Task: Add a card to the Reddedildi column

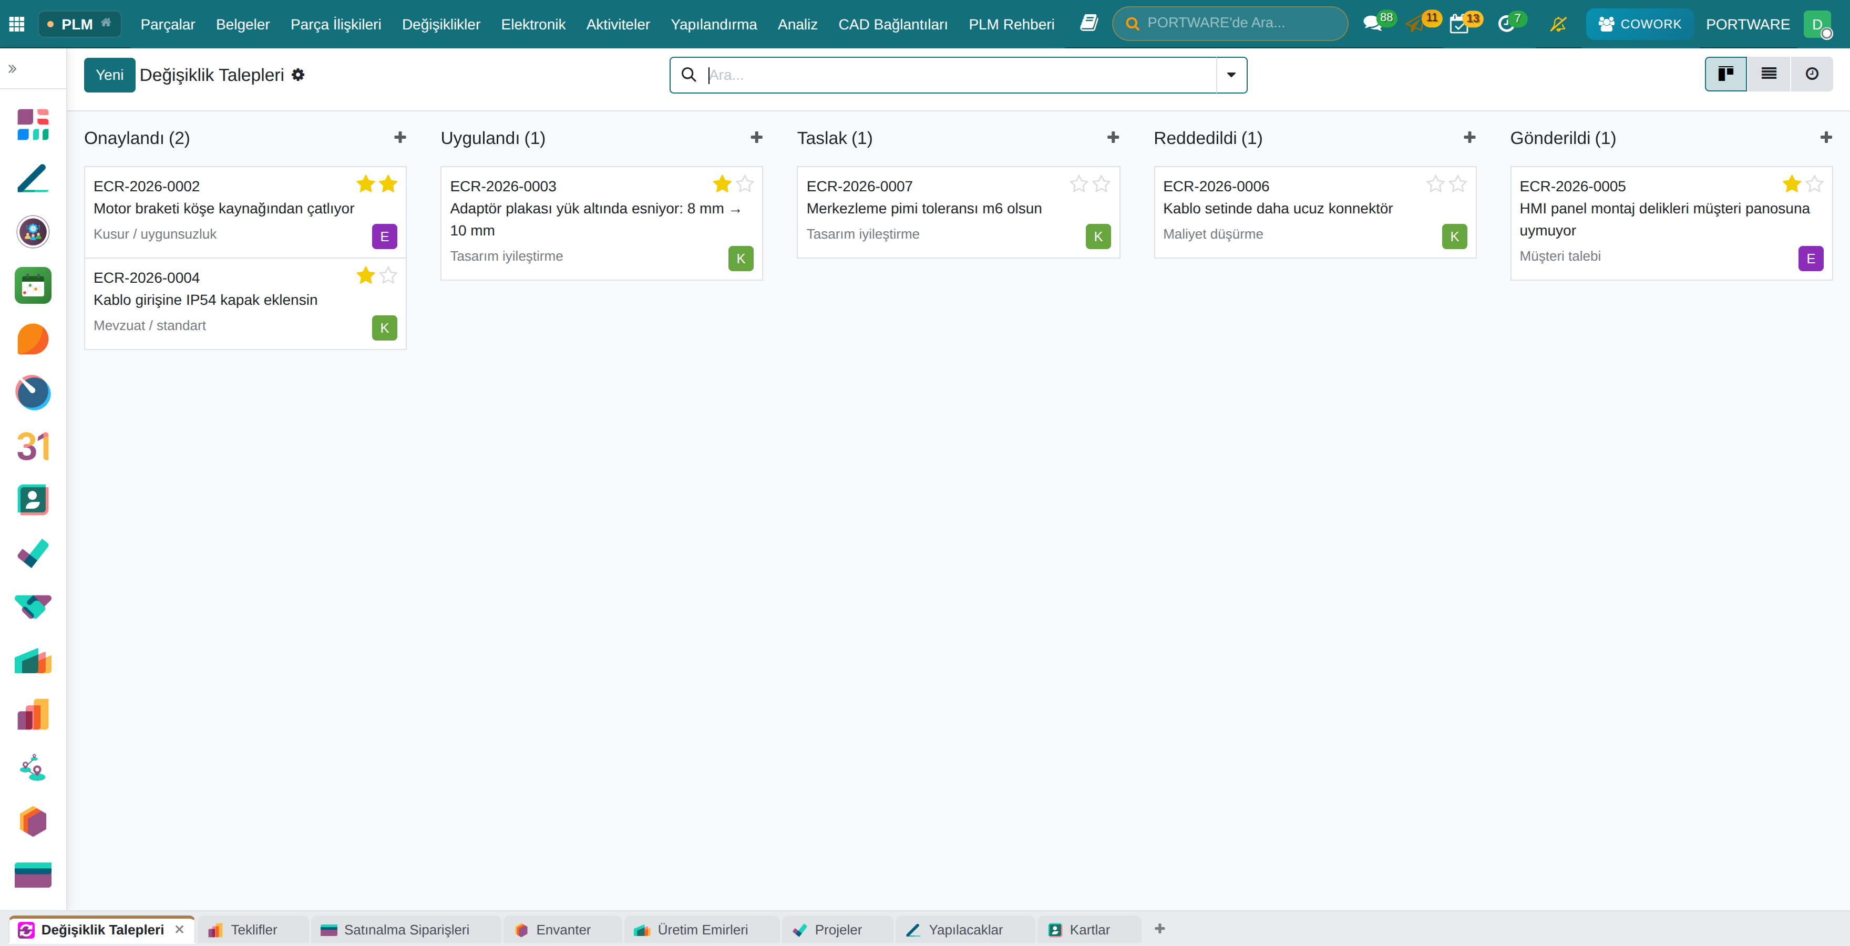Action: click(x=1469, y=137)
